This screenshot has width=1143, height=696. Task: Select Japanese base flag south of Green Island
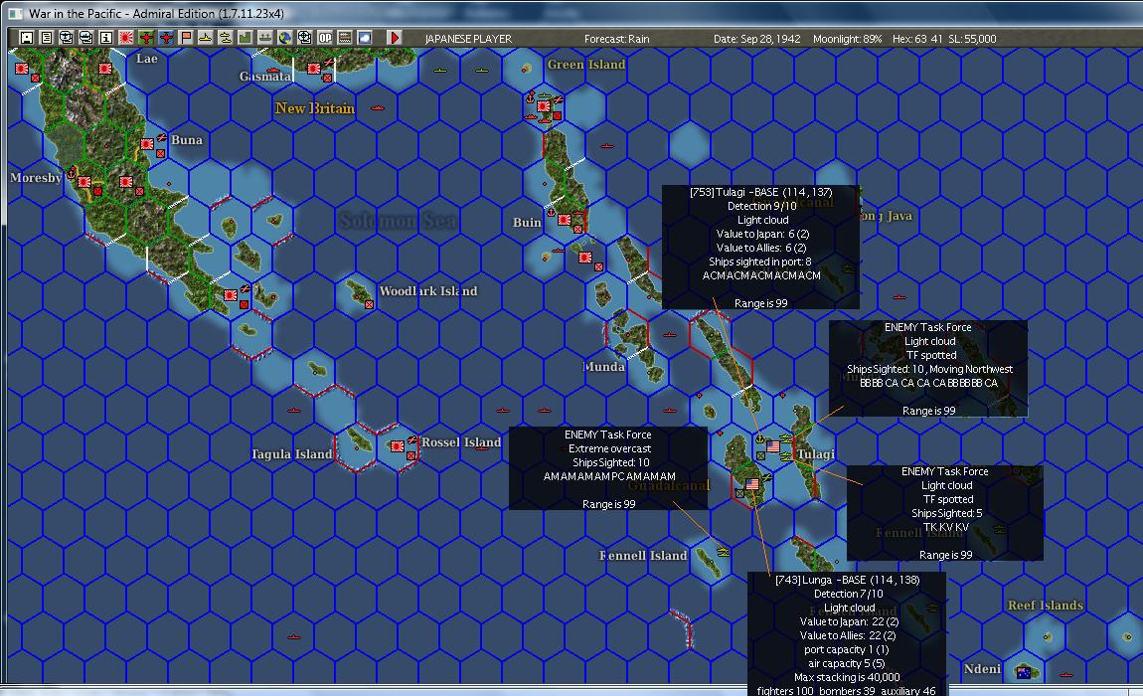(x=543, y=106)
